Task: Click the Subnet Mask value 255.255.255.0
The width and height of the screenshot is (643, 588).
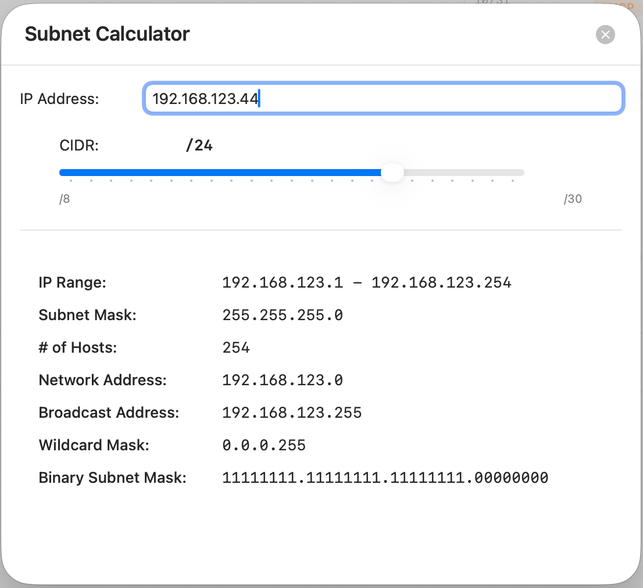Action: (x=283, y=315)
